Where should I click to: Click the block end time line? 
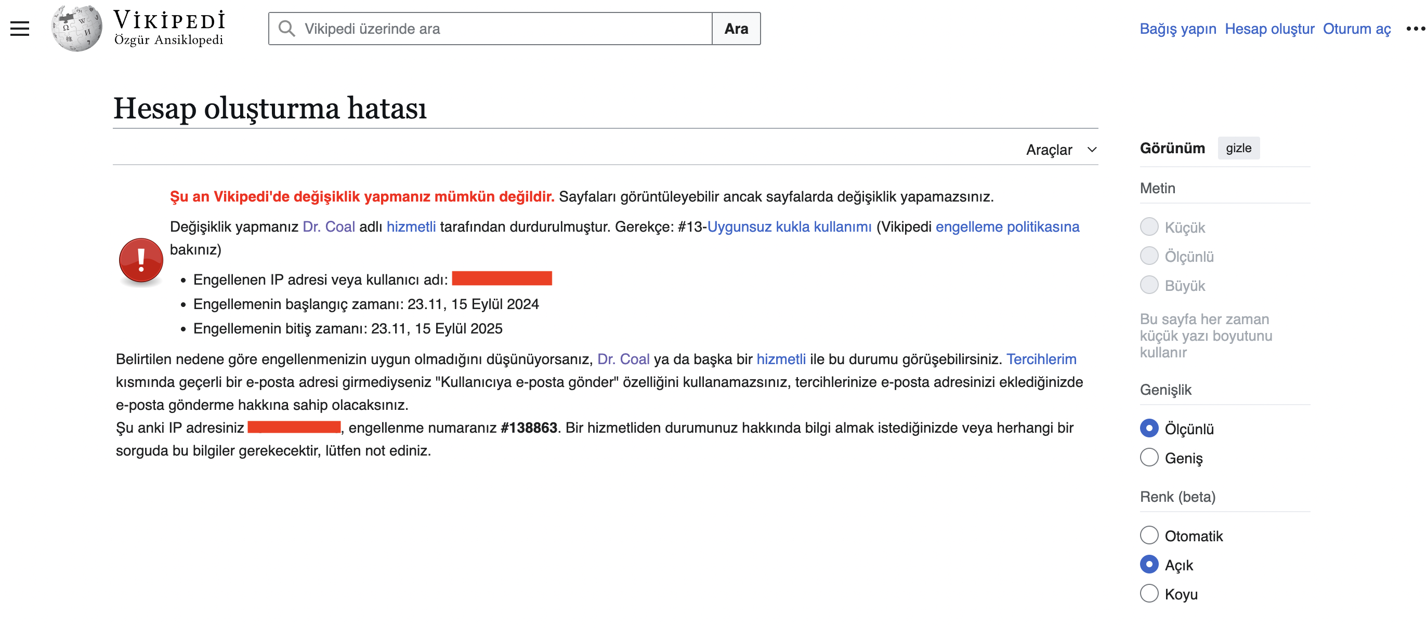click(347, 329)
